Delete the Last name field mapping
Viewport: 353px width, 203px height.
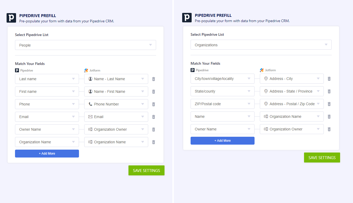154,79
